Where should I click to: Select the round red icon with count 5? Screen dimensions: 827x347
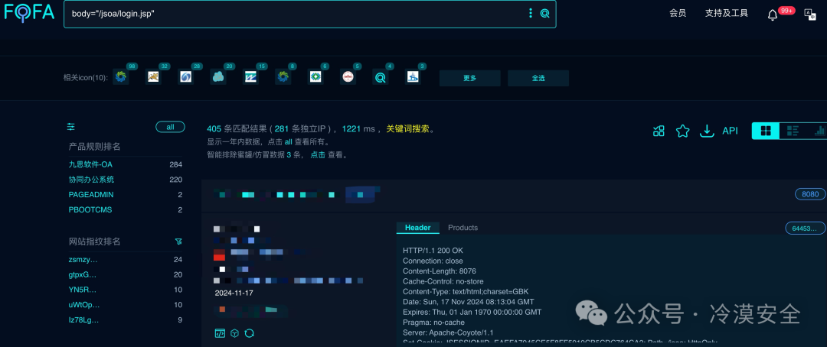348,77
